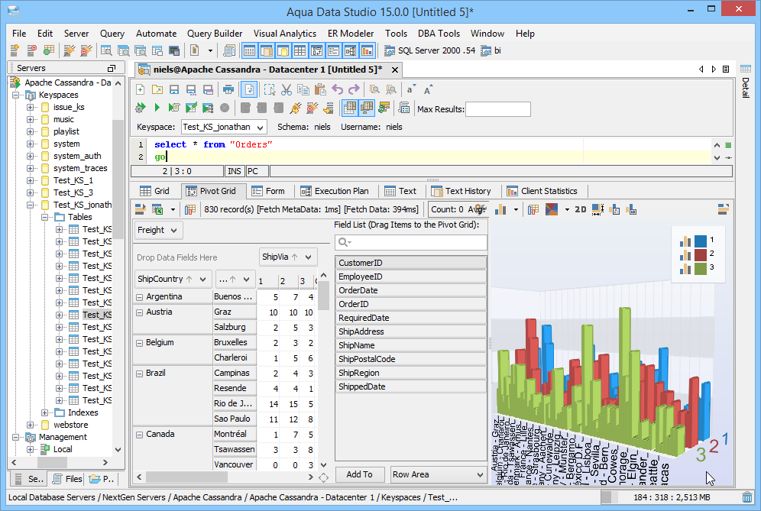Click the blue legend swatch for series 1
Viewport: 761px width, 511px height.
coord(701,241)
